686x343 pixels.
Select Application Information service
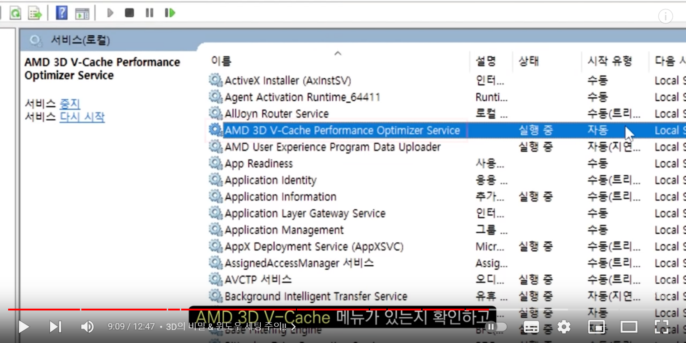point(281,197)
